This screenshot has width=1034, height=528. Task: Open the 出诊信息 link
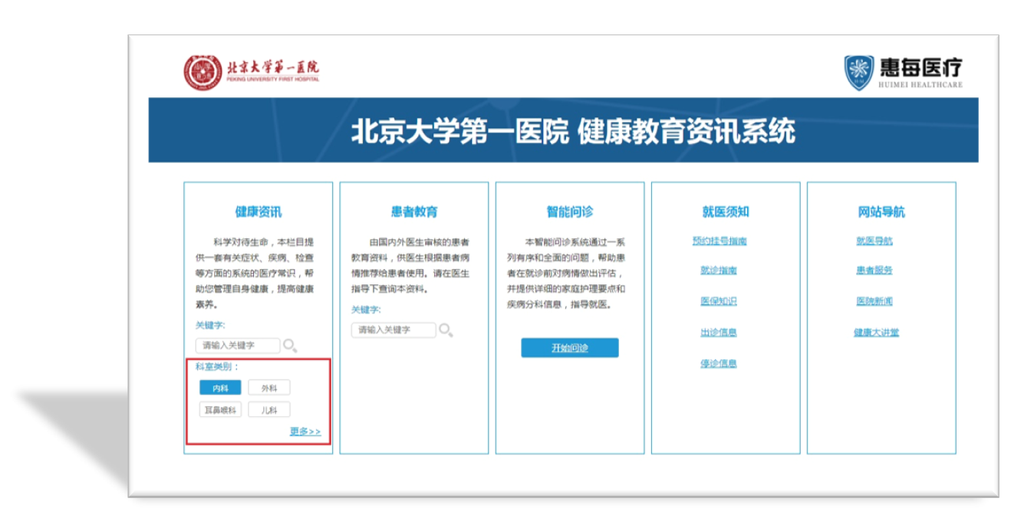coord(719,333)
